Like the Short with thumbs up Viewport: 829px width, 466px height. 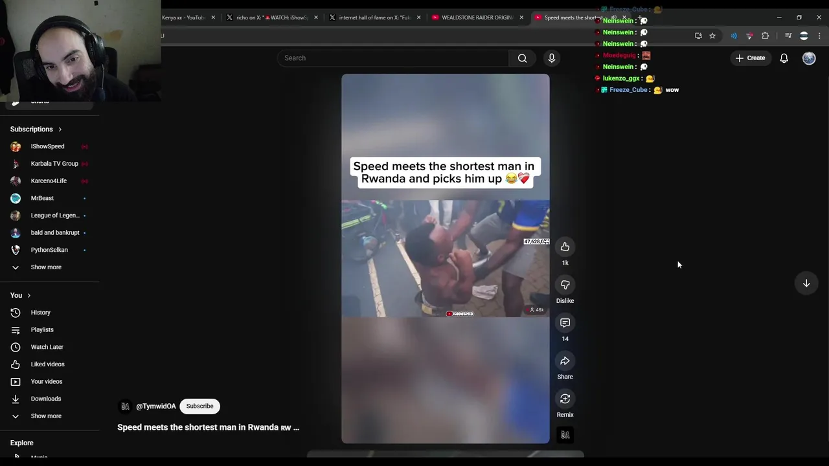[x=565, y=247]
